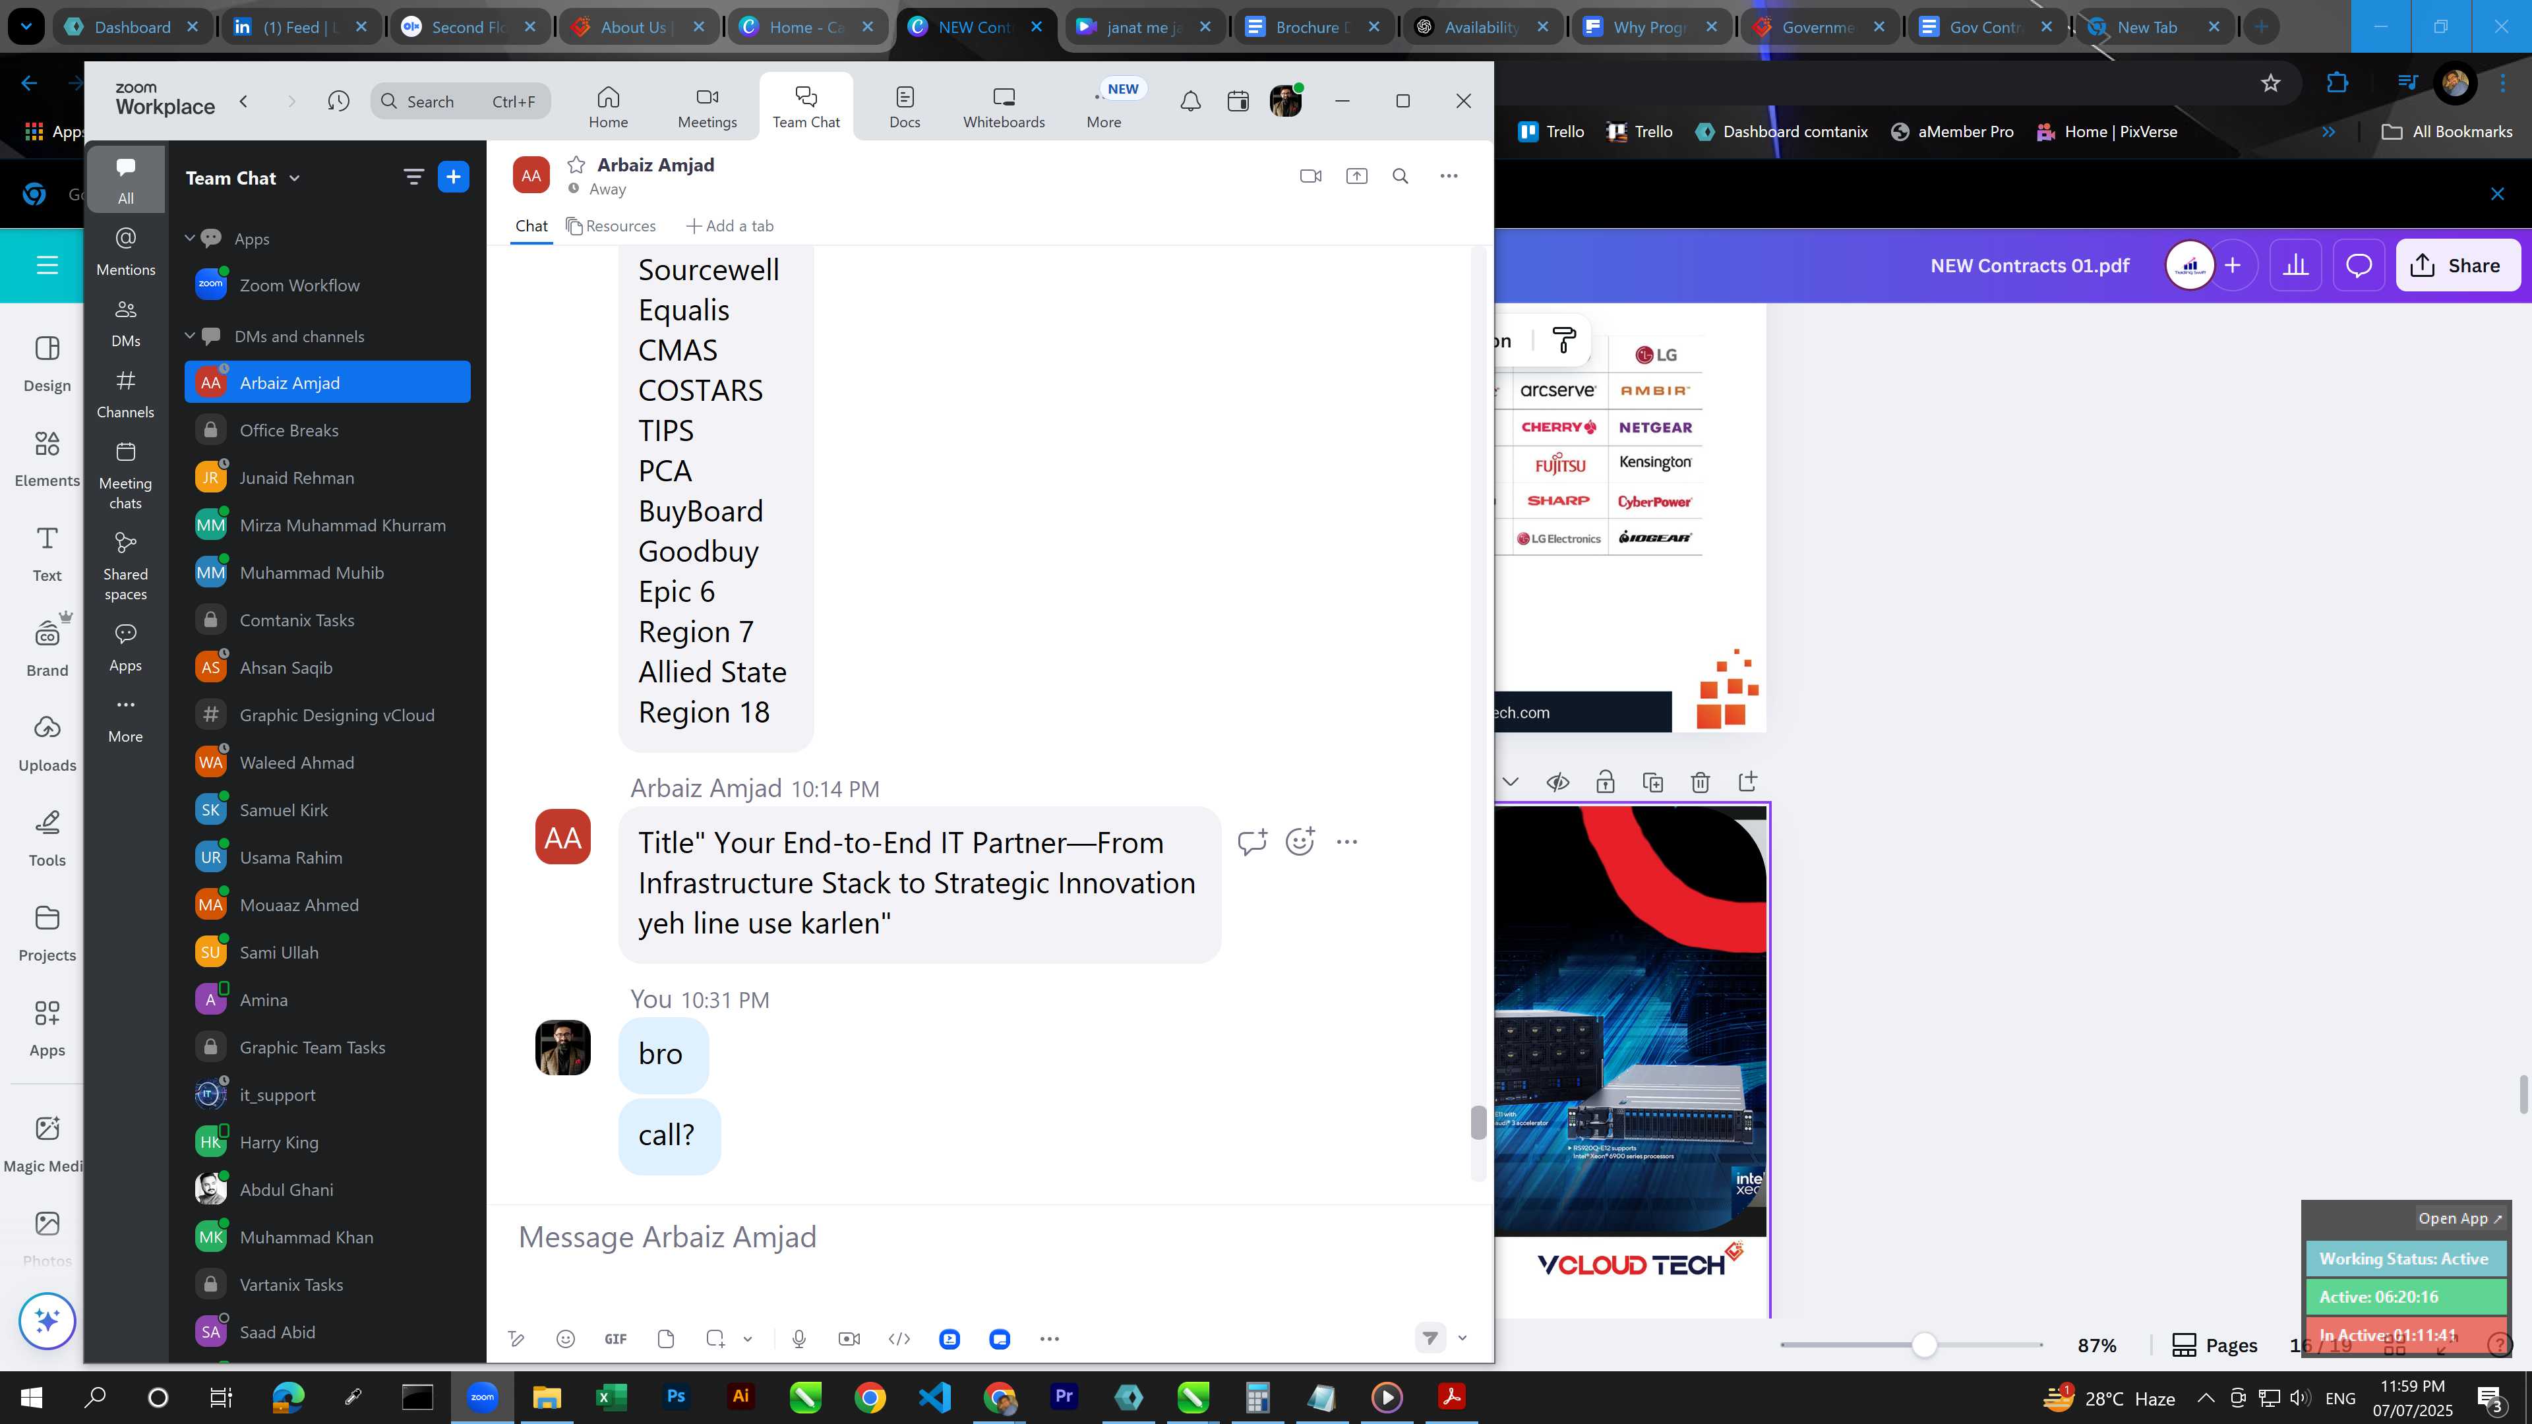Image resolution: width=2532 pixels, height=1424 pixels.
Task: Open the Office Breaks channel
Action: coord(327,429)
